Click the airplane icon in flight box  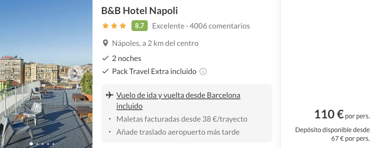point(109,95)
